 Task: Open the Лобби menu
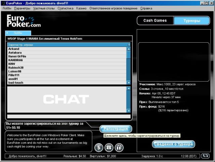pyautogui.click(x=7, y=8)
